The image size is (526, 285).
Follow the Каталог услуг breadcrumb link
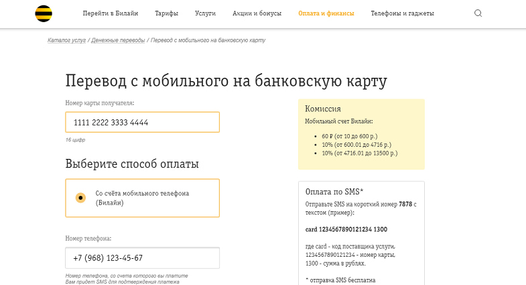[66, 40]
